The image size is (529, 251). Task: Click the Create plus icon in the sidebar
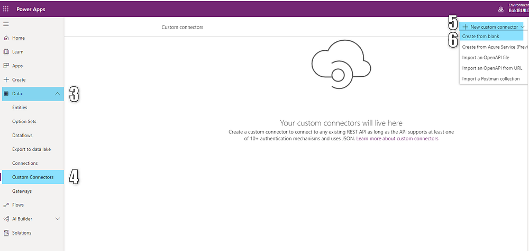[x=6, y=80]
